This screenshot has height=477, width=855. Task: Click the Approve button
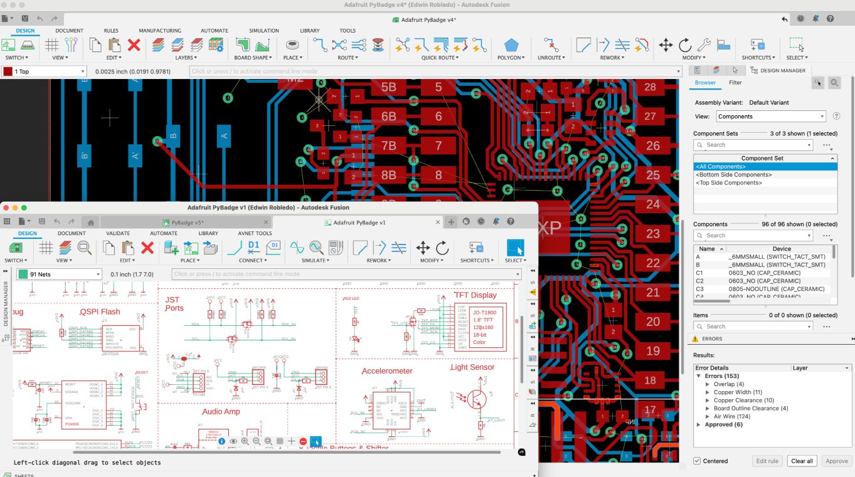tap(836, 461)
